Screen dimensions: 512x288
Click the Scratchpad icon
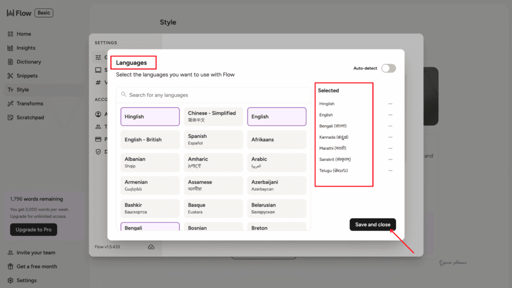(x=10, y=117)
